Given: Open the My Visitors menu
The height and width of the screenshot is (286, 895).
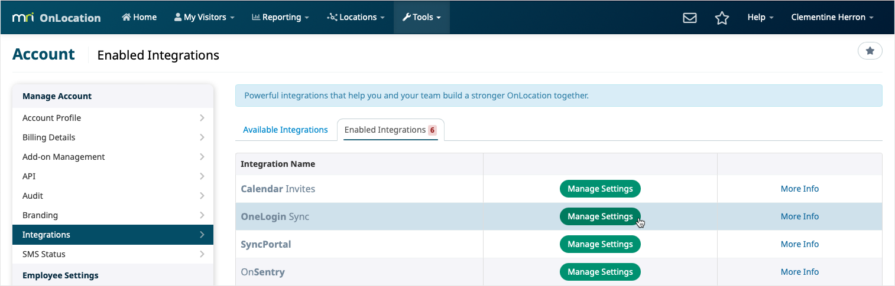Looking at the screenshot, I should pos(204,17).
